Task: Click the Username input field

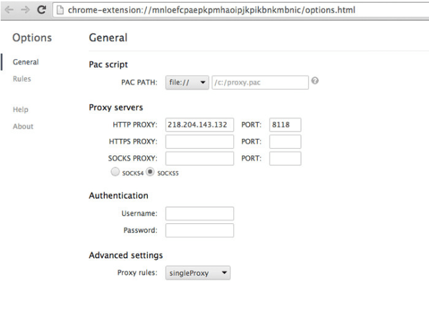Action: pyautogui.click(x=199, y=213)
